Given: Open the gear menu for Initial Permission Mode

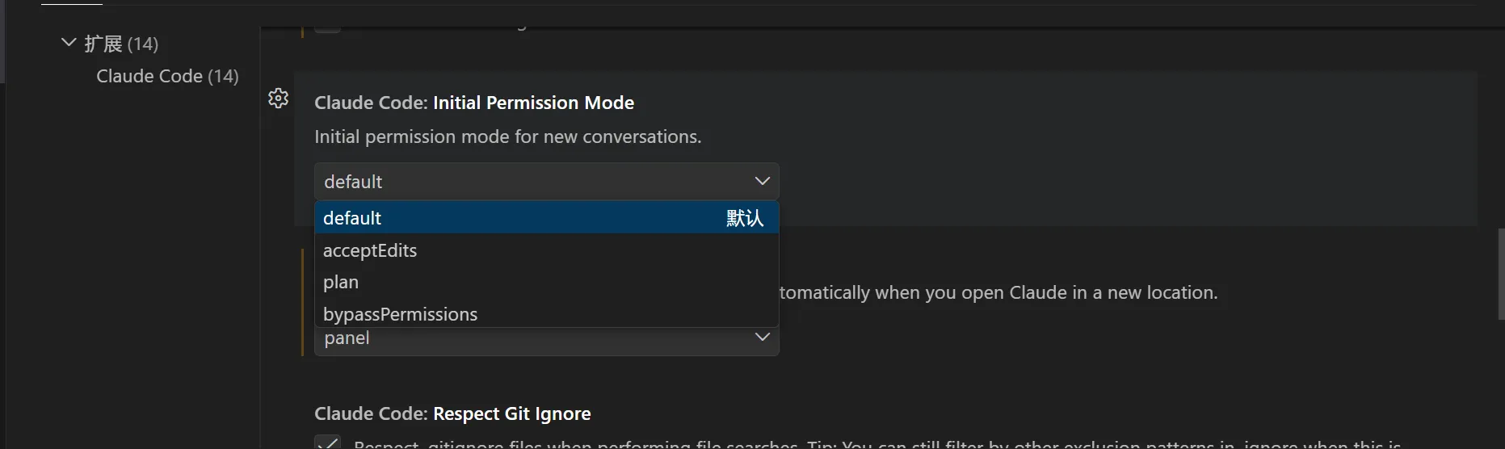Looking at the screenshot, I should 279,99.
